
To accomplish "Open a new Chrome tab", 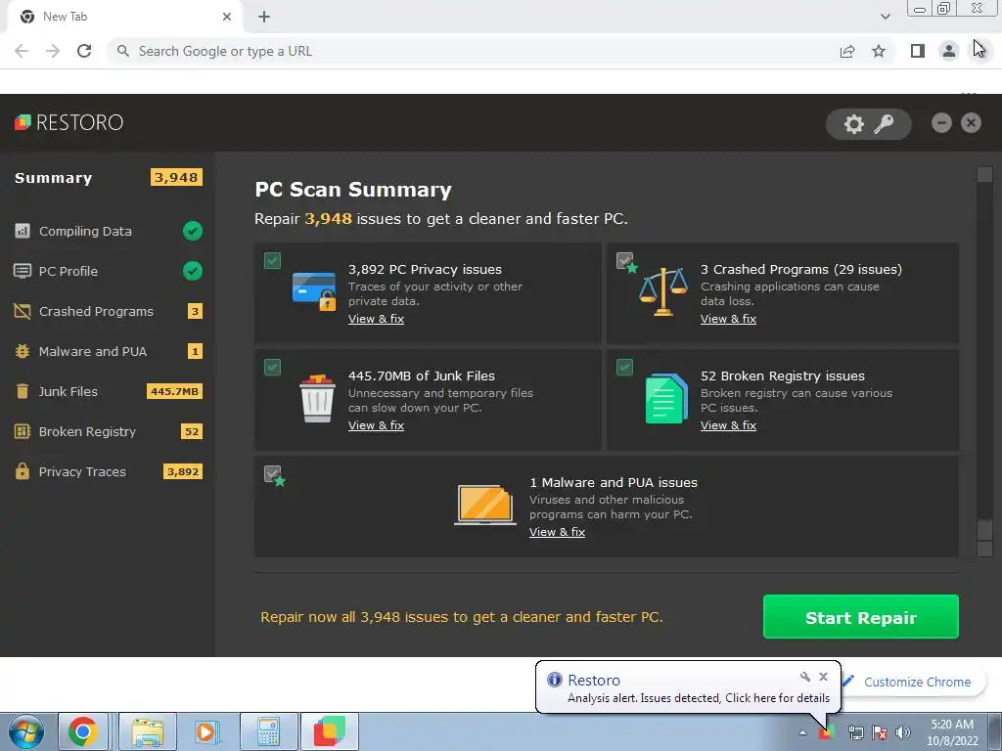I will [x=264, y=17].
